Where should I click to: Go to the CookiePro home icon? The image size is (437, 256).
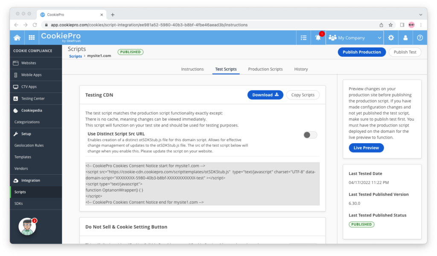pyautogui.click(x=17, y=37)
